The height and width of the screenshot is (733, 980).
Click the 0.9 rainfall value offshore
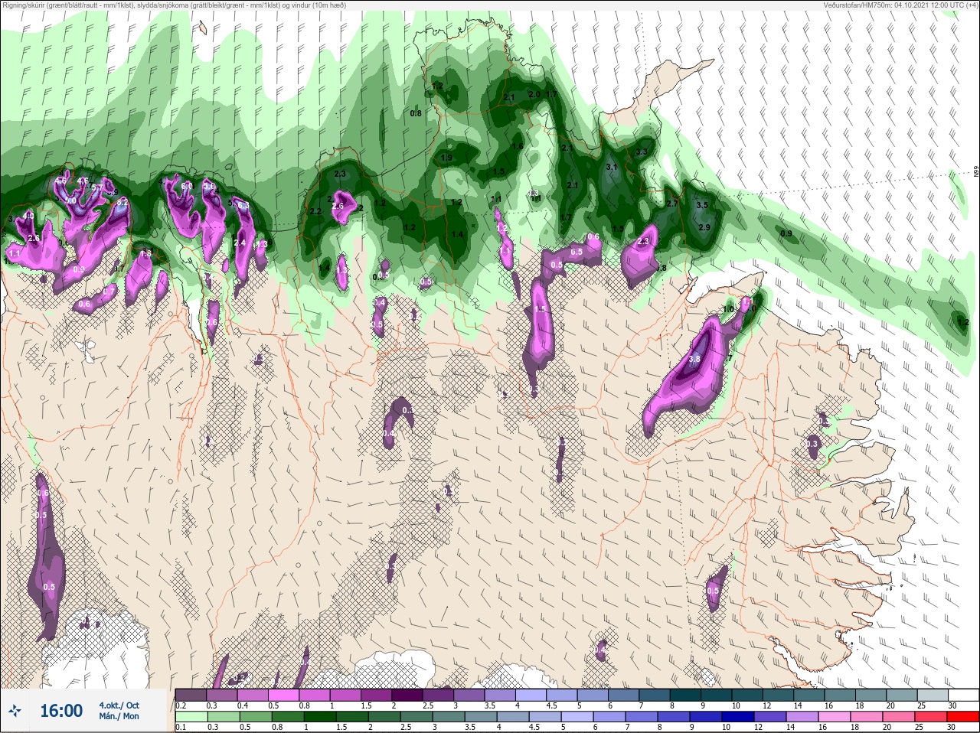point(786,233)
